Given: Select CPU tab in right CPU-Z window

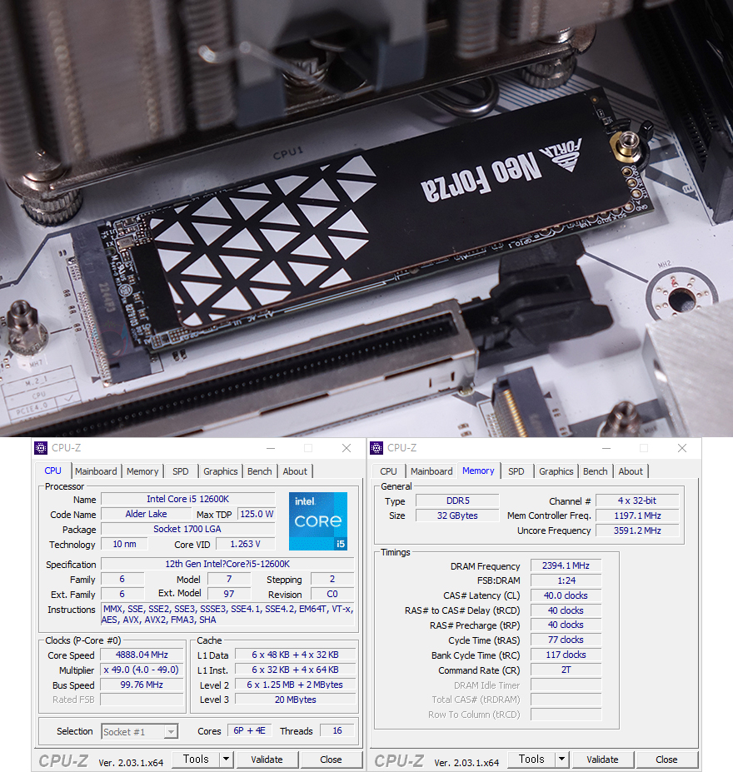Looking at the screenshot, I should [388, 471].
